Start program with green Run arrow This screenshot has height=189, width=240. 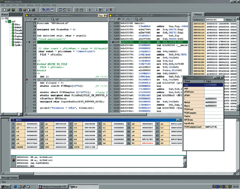coord(90,10)
